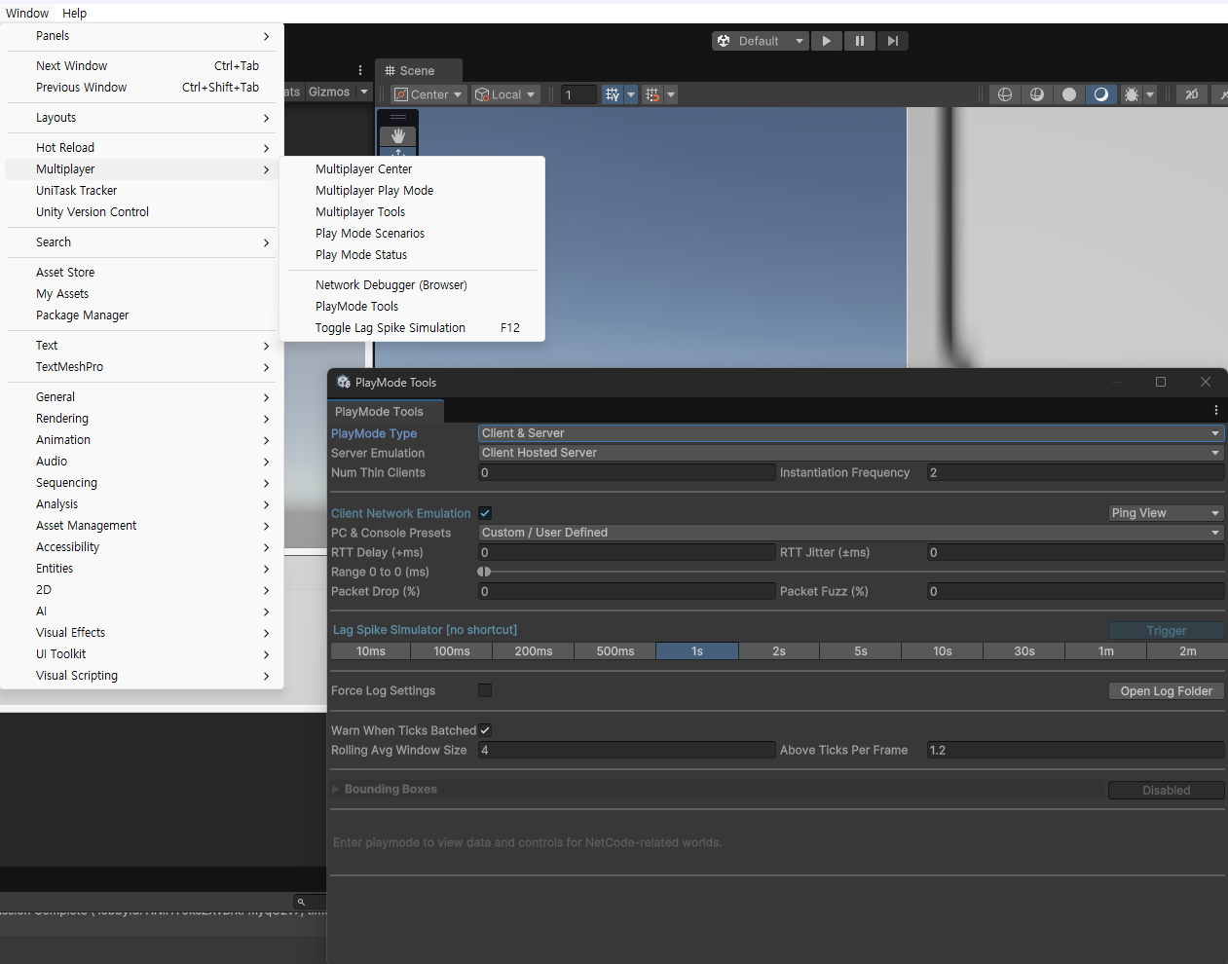Viewport: 1228px width, 964px height.
Task: Click Range 0 to 0 slider handle
Action: pos(484,572)
